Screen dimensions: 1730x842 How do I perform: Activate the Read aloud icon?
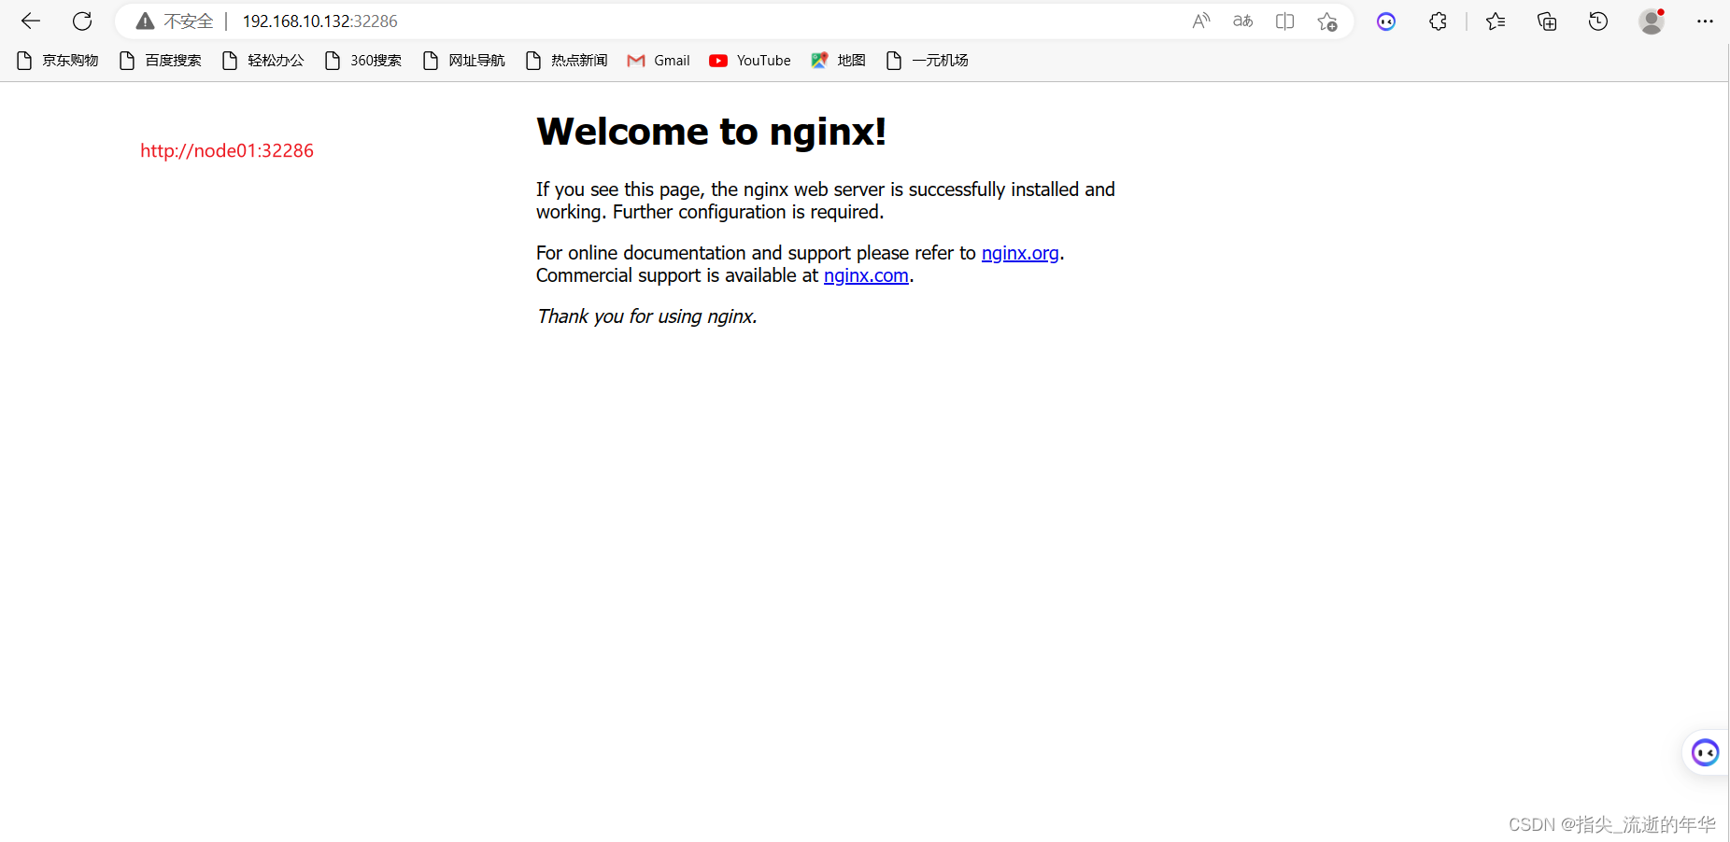[1201, 21]
